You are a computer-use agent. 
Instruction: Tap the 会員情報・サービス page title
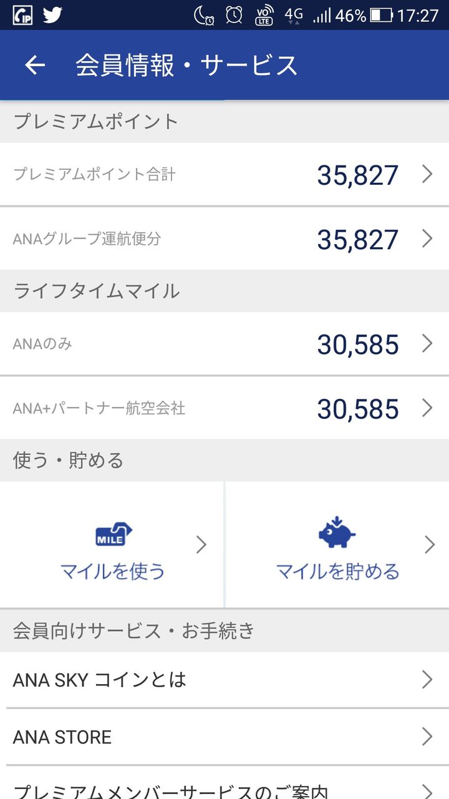click(x=186, y=66)
